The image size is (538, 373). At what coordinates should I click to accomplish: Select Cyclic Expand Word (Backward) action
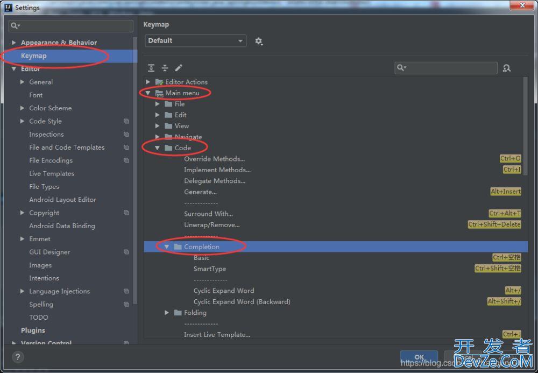coord(242,301)
